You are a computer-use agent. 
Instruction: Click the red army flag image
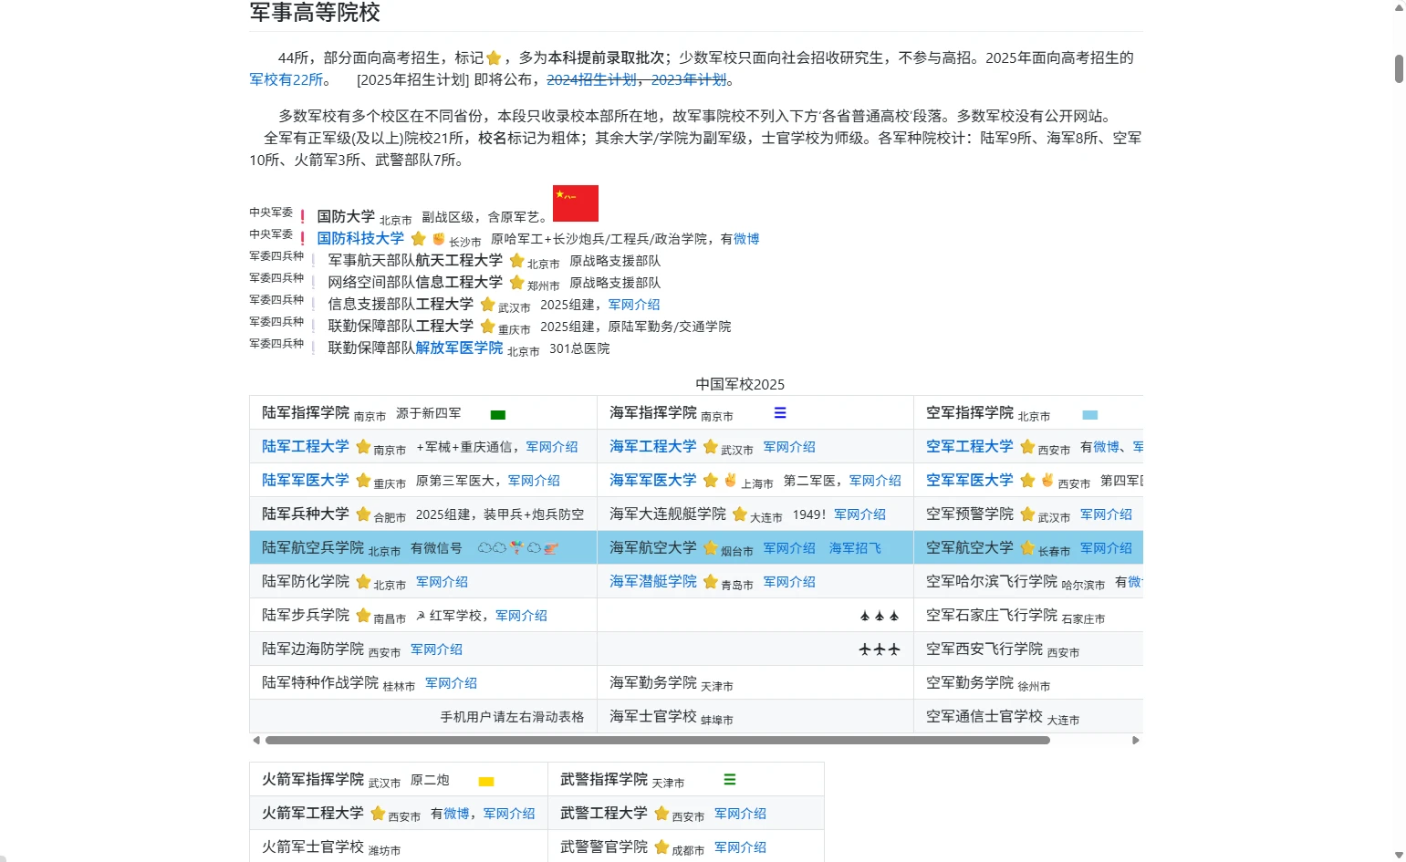point(575,203)
